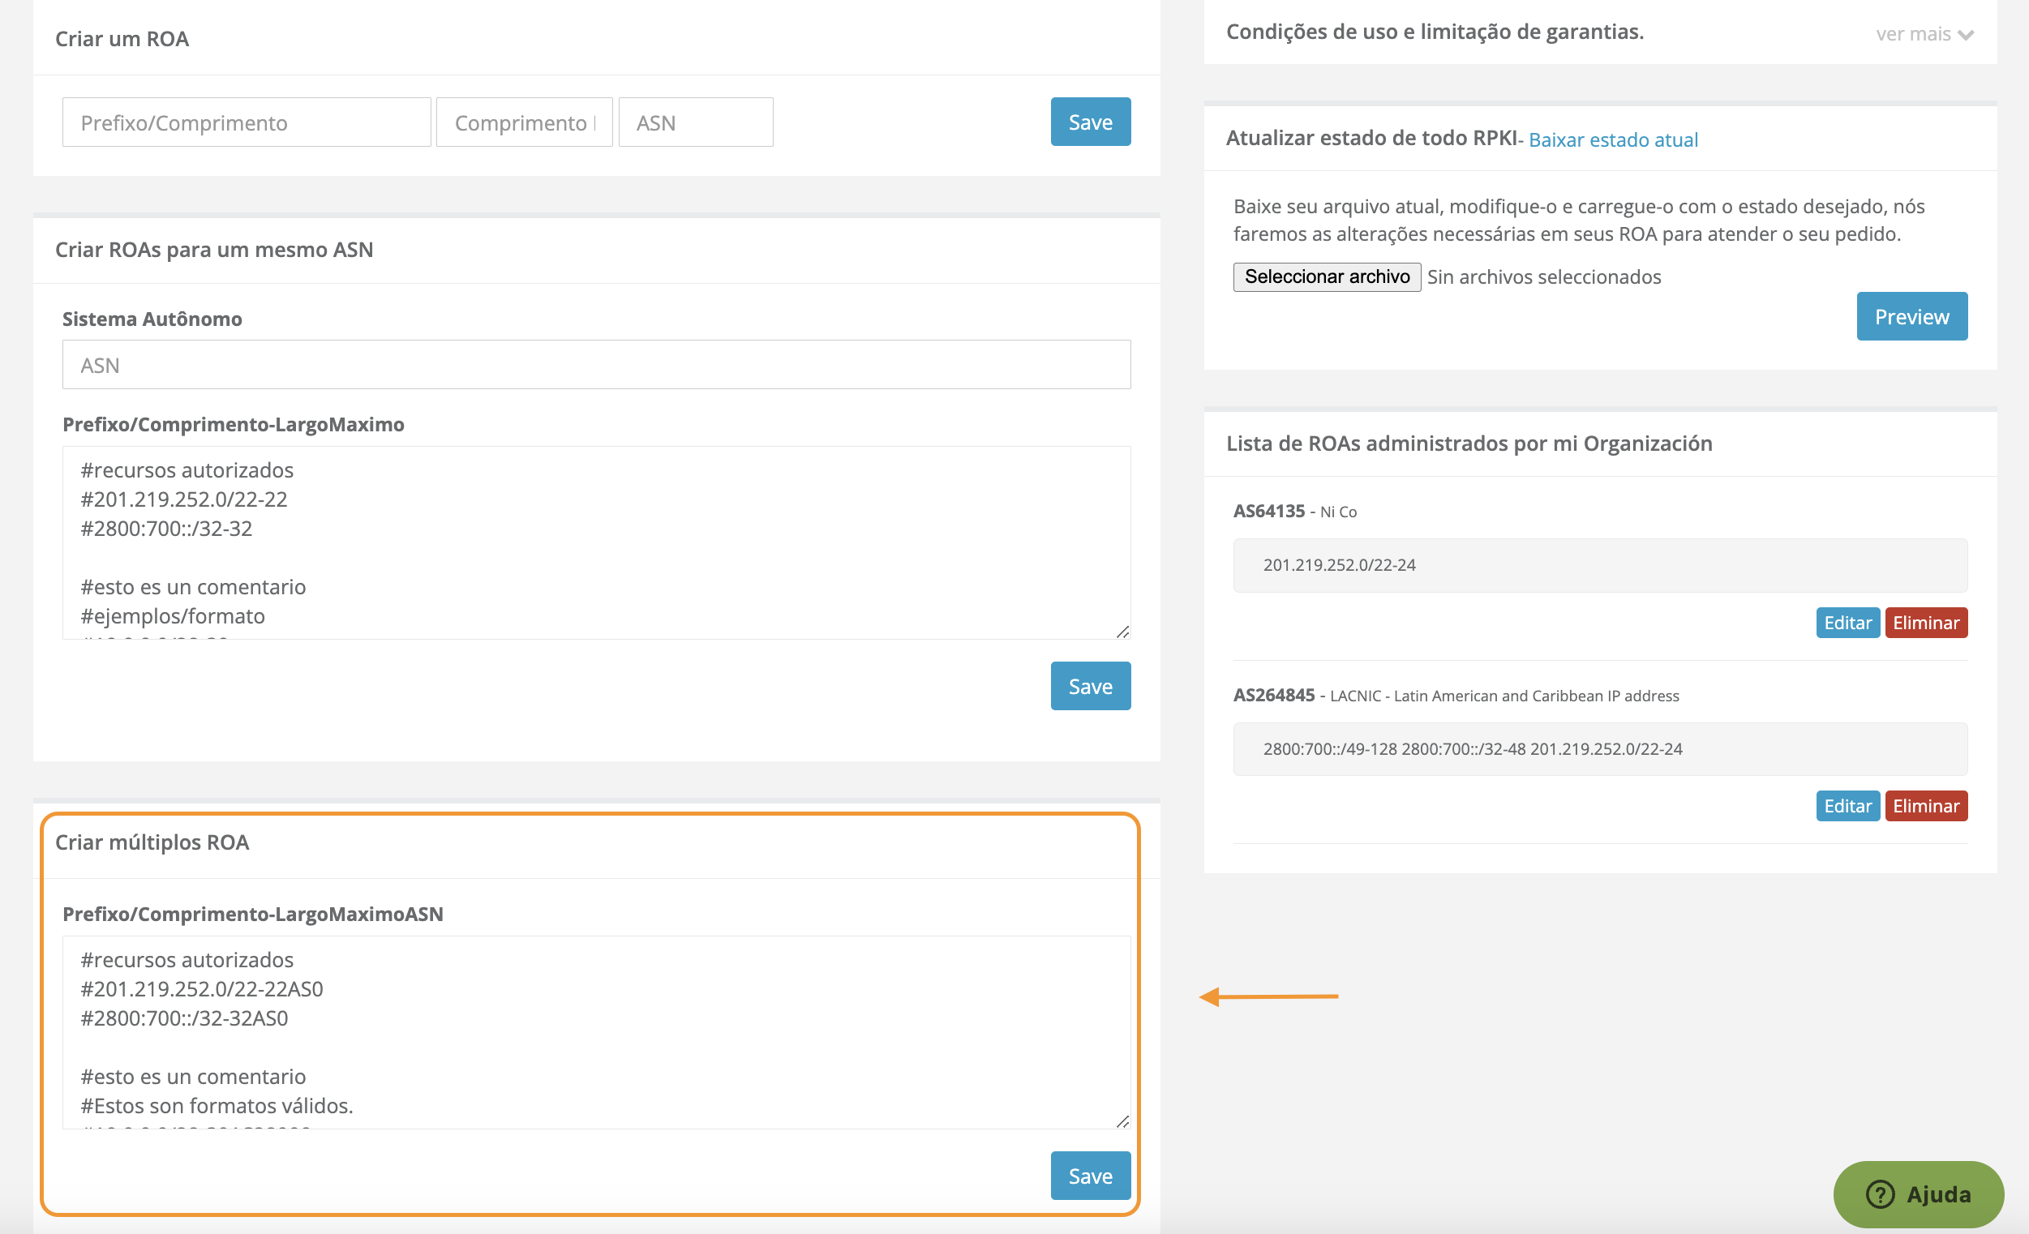The width and height of the screenshot is (2029, 1234).
Task: Delete the AS264845 LACNIC ROA
Action: click(1924, 806)
